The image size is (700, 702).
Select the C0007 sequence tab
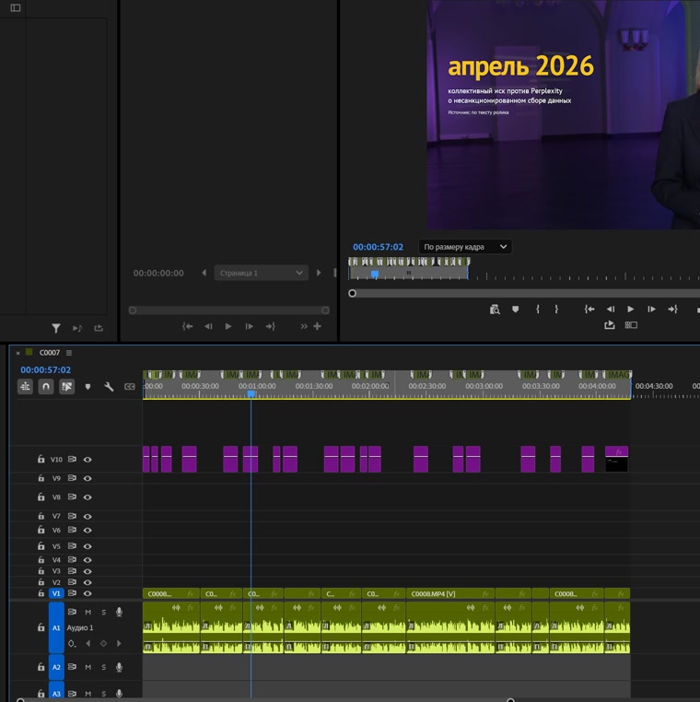click(49, 353)
